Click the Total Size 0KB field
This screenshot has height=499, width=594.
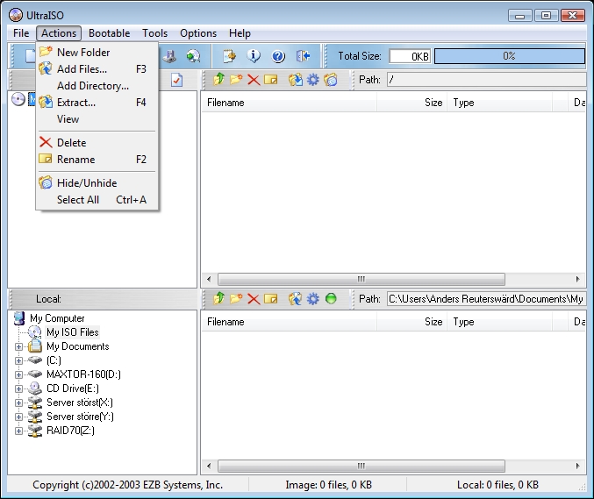[410, 56]
